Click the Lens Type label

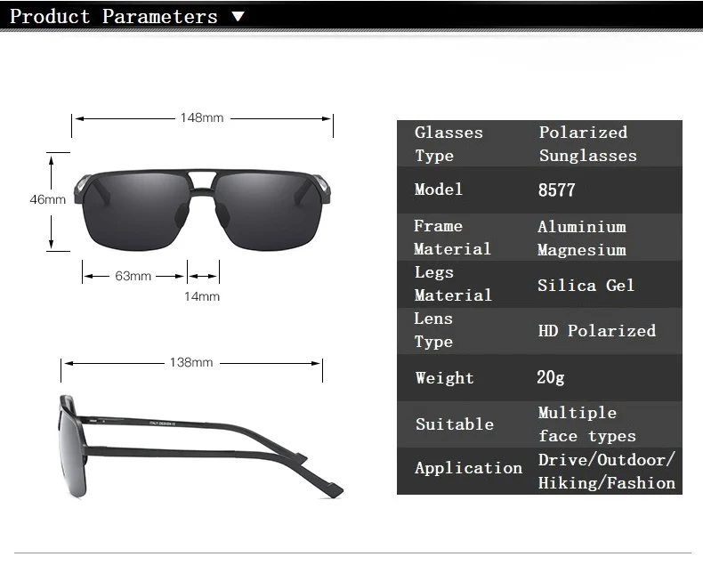point(433,330)
